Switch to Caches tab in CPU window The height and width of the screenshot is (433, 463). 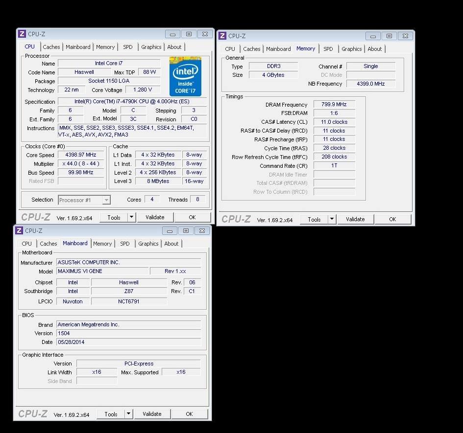pos(51,47)
